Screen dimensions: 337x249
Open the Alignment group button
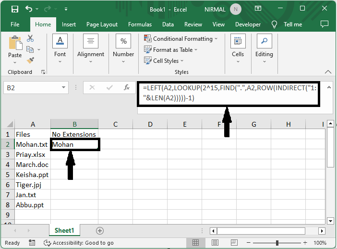(91, 49)
